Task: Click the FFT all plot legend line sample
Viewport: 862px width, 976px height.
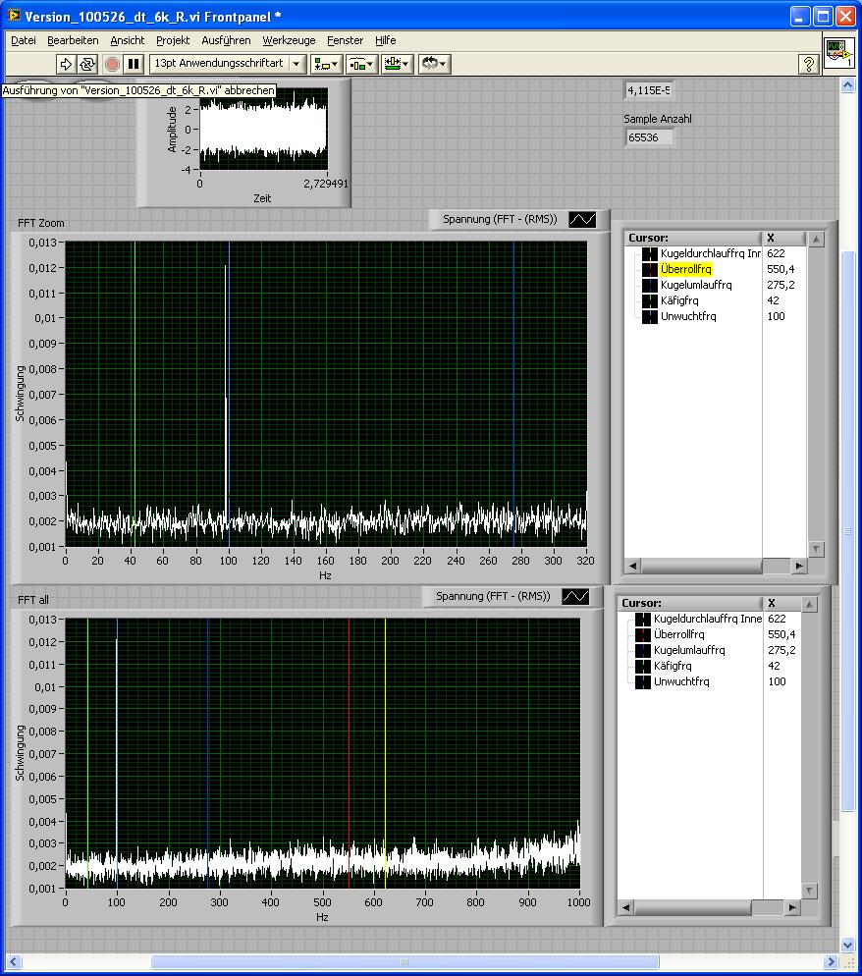Action: click(x=575, y=596)
